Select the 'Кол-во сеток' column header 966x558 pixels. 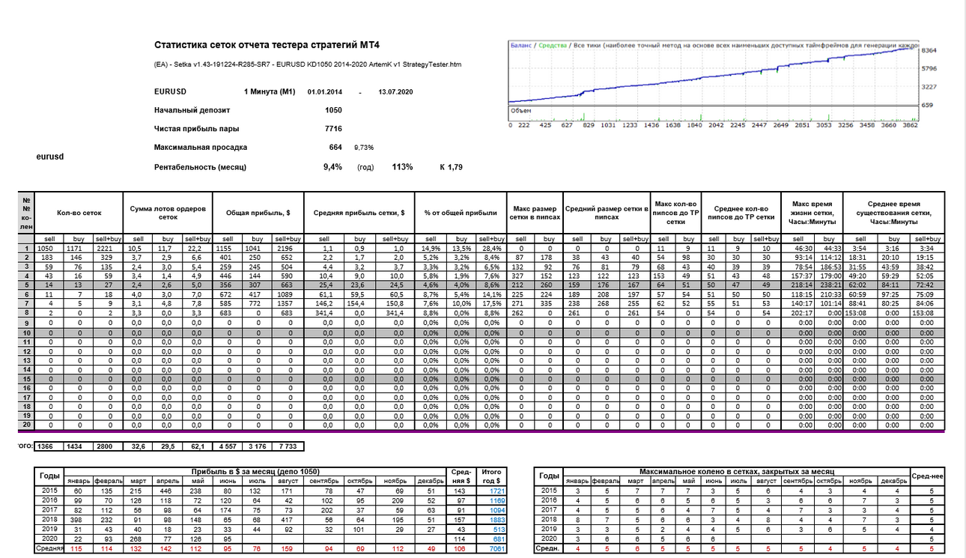[78, 213]
